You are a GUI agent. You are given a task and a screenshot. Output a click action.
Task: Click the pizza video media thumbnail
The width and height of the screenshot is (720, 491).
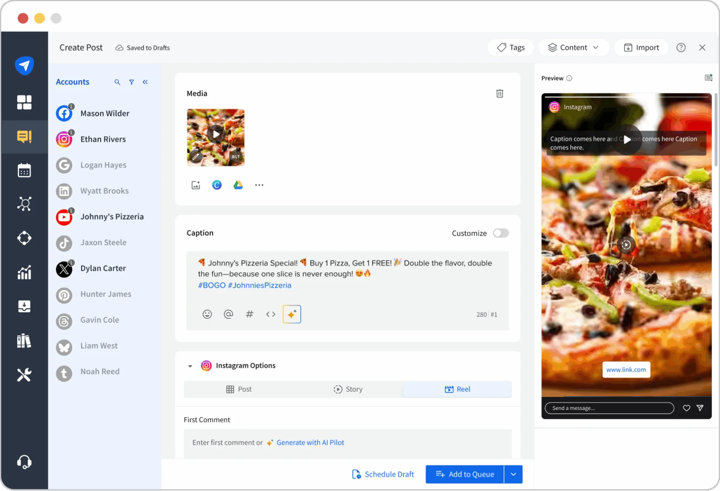click(x=216, y=137)
